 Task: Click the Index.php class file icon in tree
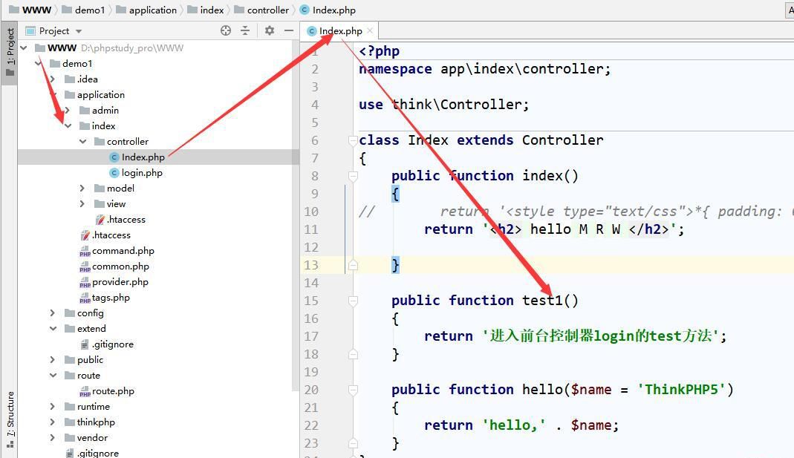tap(114, 157)
